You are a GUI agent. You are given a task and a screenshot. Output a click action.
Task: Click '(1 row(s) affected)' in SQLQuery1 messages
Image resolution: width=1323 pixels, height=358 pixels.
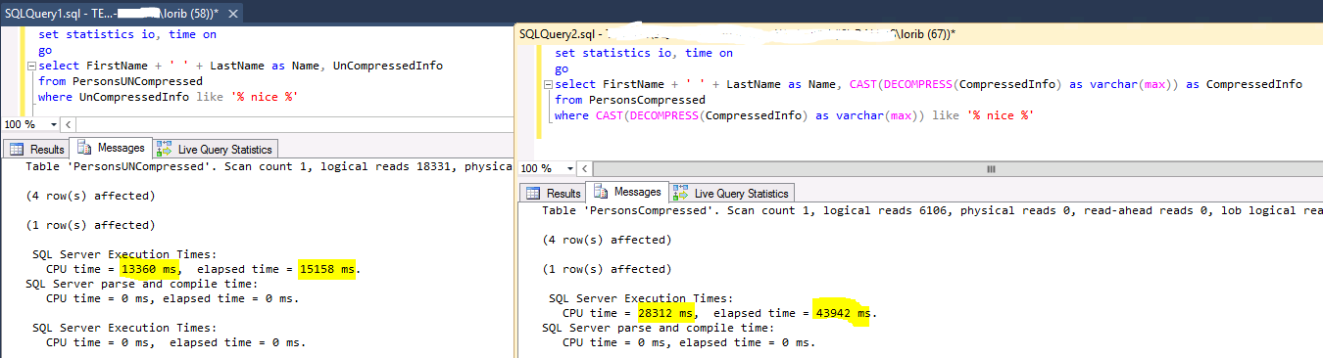90,225
